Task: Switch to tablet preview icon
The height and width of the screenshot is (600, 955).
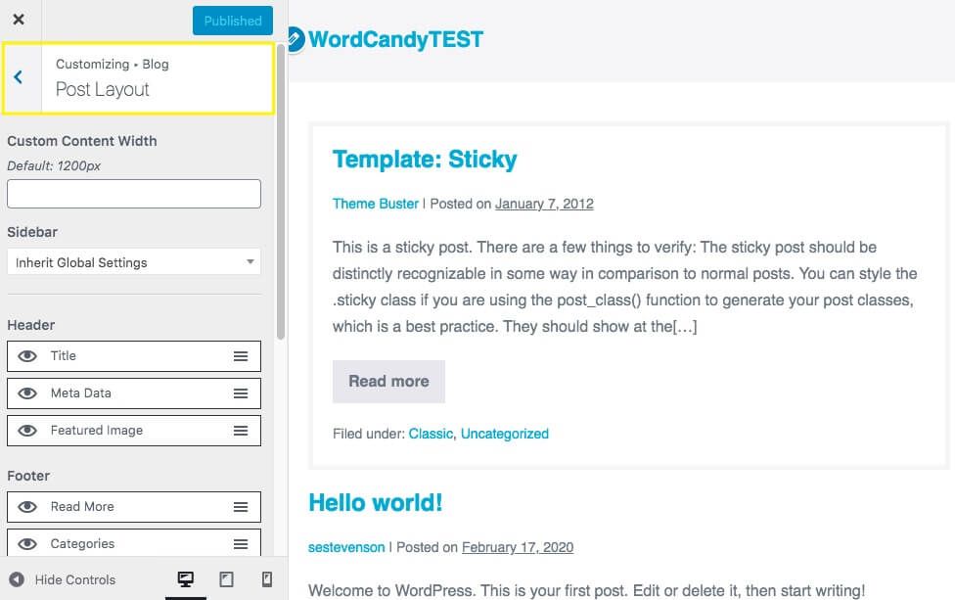Action: pos(226,579)
